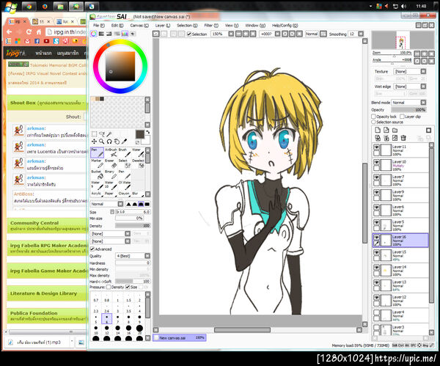The width and height of the screenshot is (440, 366).
Task: Open the Layer menu
Action: 163,26
